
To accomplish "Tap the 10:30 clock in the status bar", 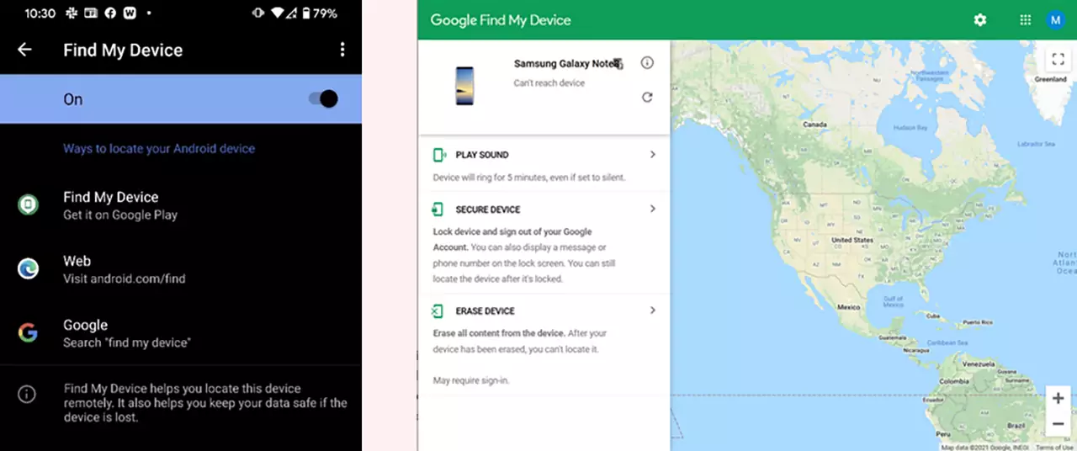I will pos(40,13).
